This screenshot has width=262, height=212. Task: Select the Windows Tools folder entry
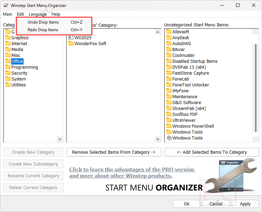point(188,132)
